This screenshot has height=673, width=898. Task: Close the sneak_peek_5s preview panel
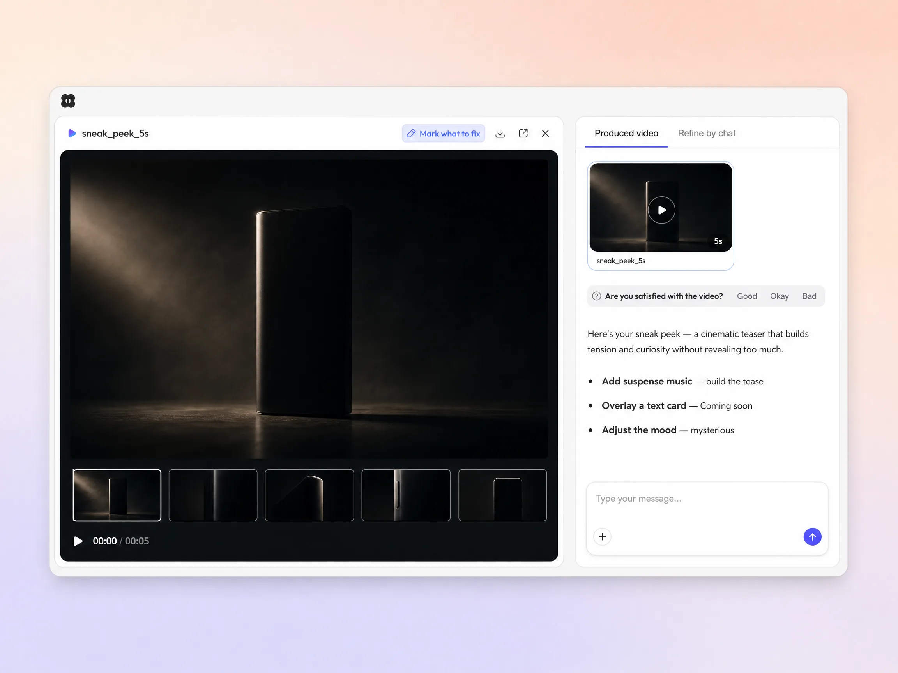545,134
